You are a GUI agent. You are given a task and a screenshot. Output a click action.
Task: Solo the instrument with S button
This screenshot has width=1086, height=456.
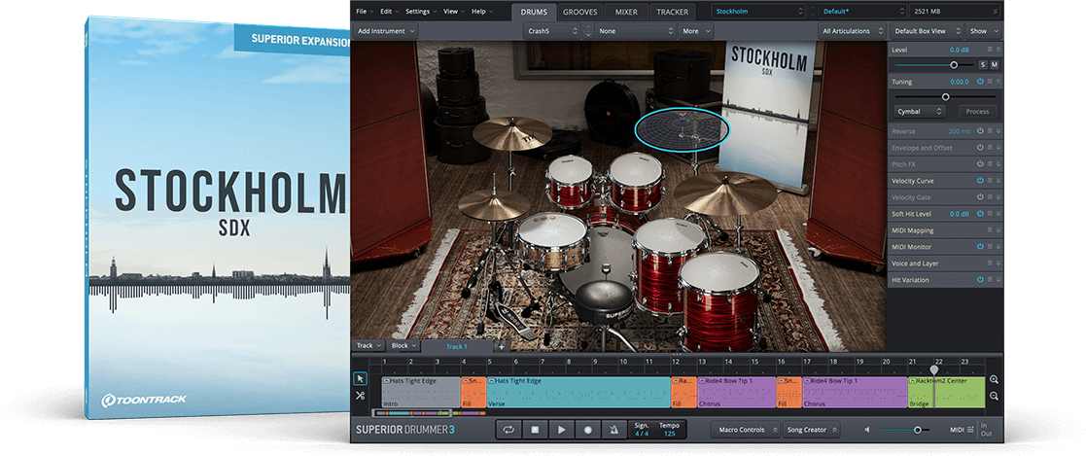point(982,64)
